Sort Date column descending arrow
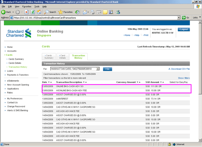The width and height of the screenshot is (202, 147). pos(49,82)
